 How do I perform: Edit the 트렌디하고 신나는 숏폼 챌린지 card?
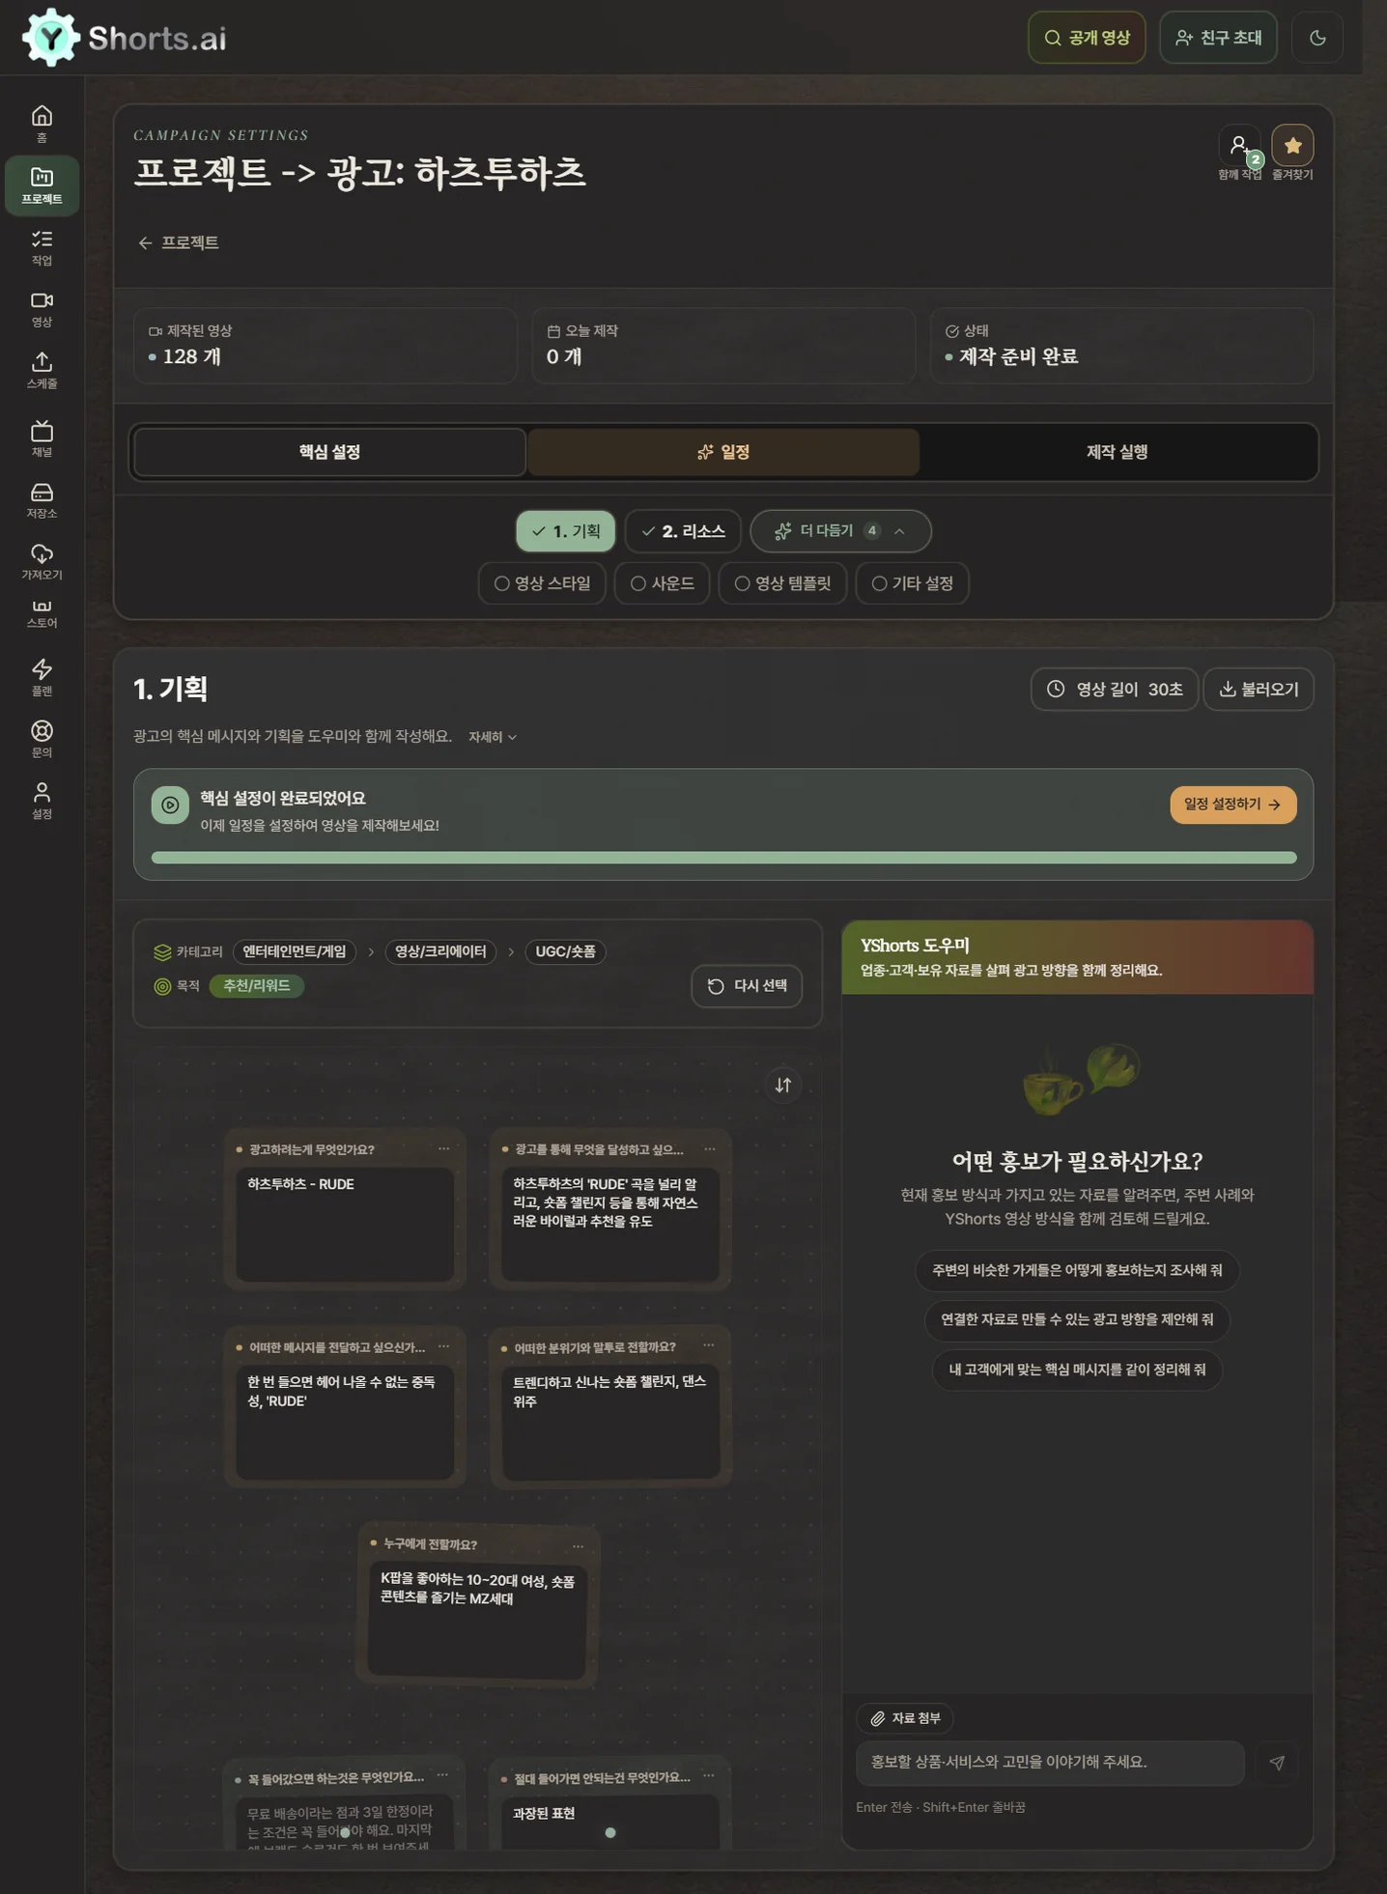point(610,1422)
